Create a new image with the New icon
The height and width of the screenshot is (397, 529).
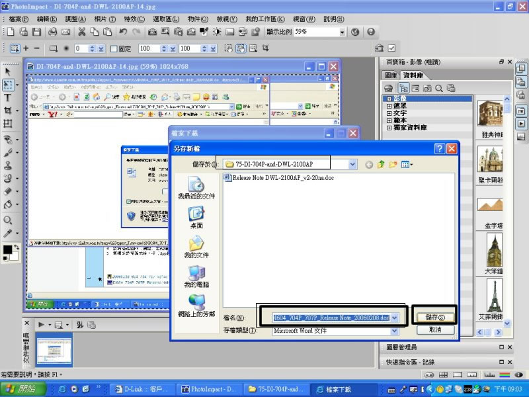(11, 32)
